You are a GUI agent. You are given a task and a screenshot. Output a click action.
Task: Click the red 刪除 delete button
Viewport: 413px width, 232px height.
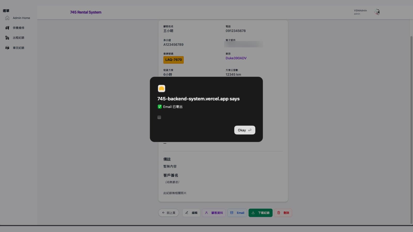[283, 213]
